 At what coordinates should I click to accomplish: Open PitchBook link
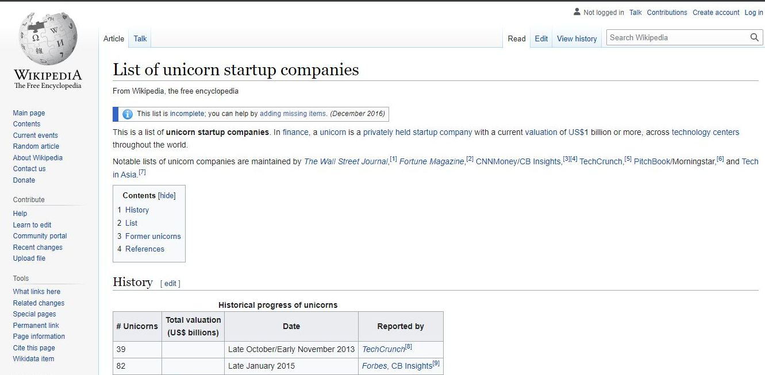click(652, 161)
